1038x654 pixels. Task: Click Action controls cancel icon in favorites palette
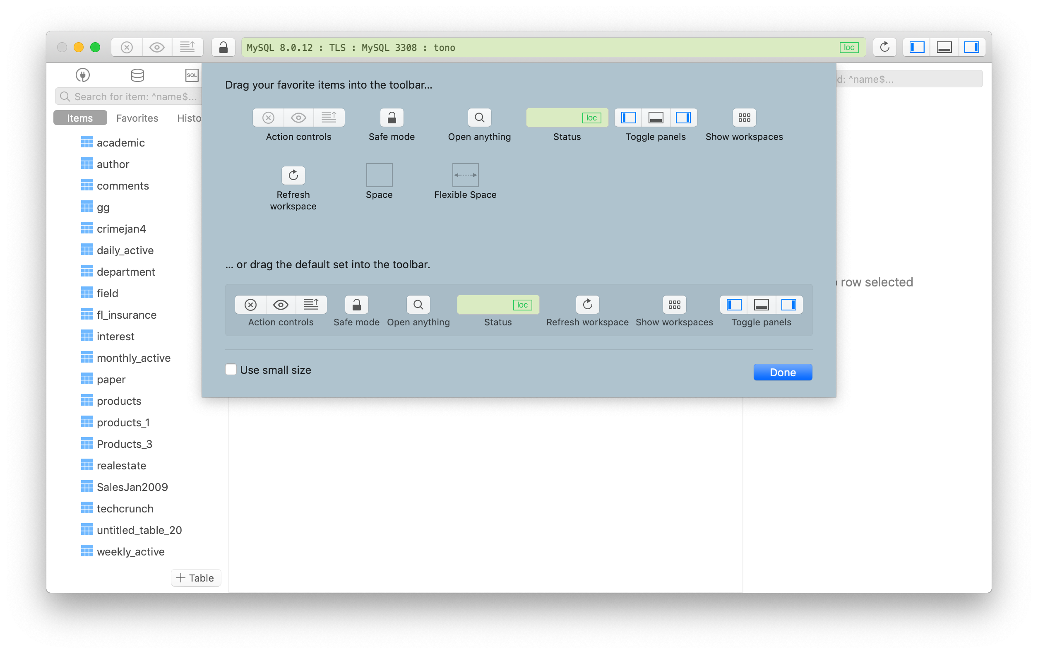[268, 118]
